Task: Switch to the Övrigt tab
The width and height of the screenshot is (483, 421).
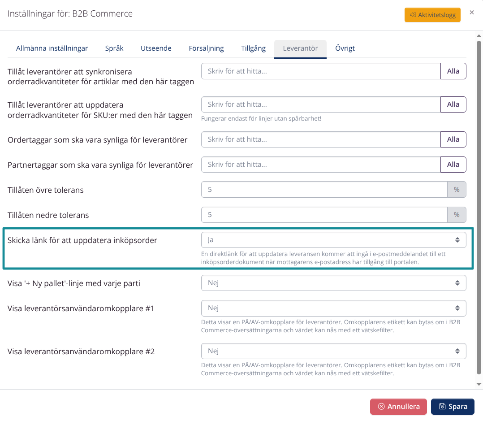Action: click(x=345, y=48)
